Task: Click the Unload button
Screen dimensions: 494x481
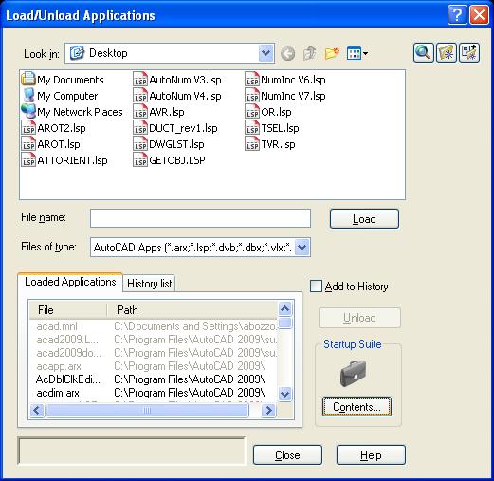Action: tap(359, 318)
